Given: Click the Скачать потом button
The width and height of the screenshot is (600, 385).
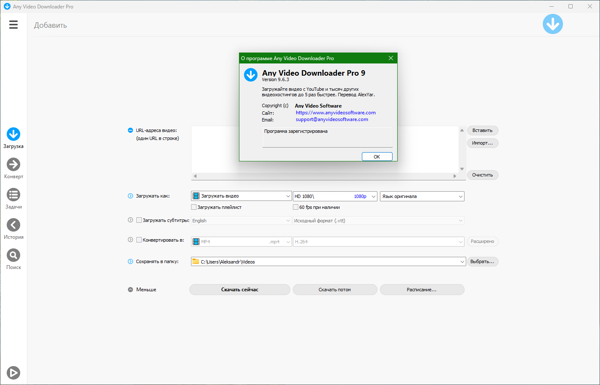Looking at the screenshot, I should tap(335, 290).
